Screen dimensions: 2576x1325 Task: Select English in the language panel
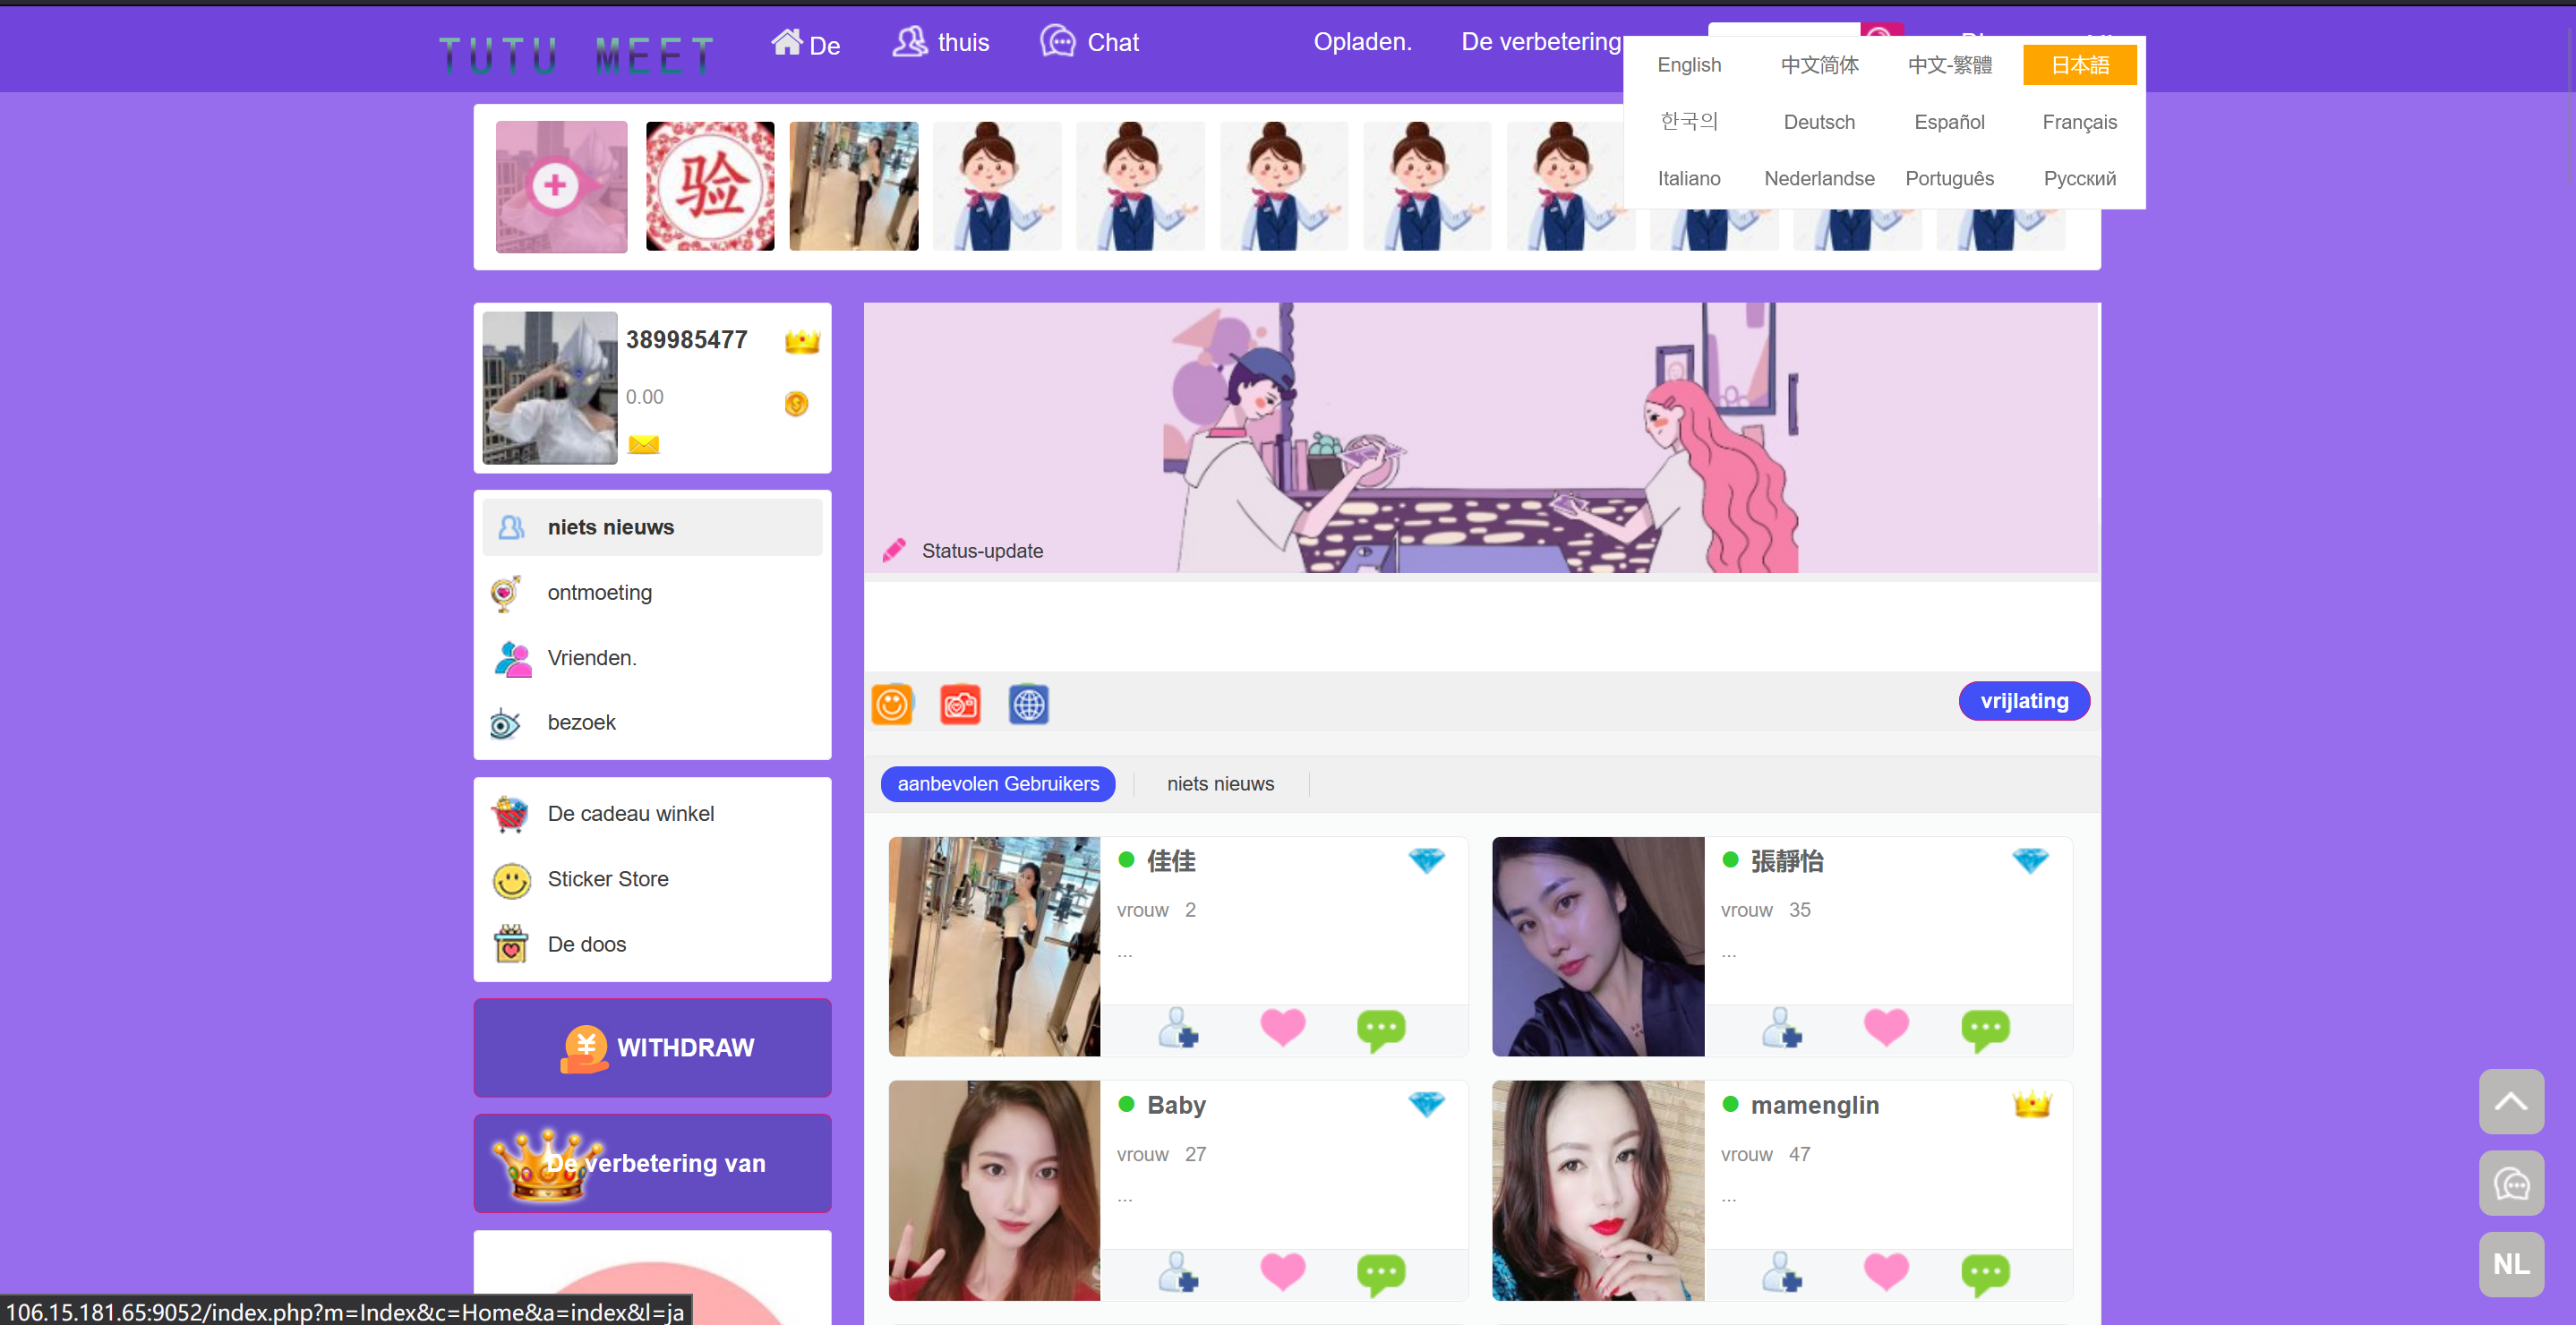[x=1689, y=65]
